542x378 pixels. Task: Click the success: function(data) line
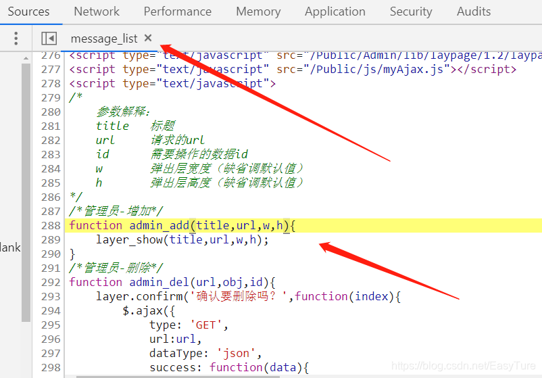(x=229, y=367)
